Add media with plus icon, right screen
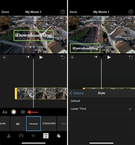 coord(72,57)
